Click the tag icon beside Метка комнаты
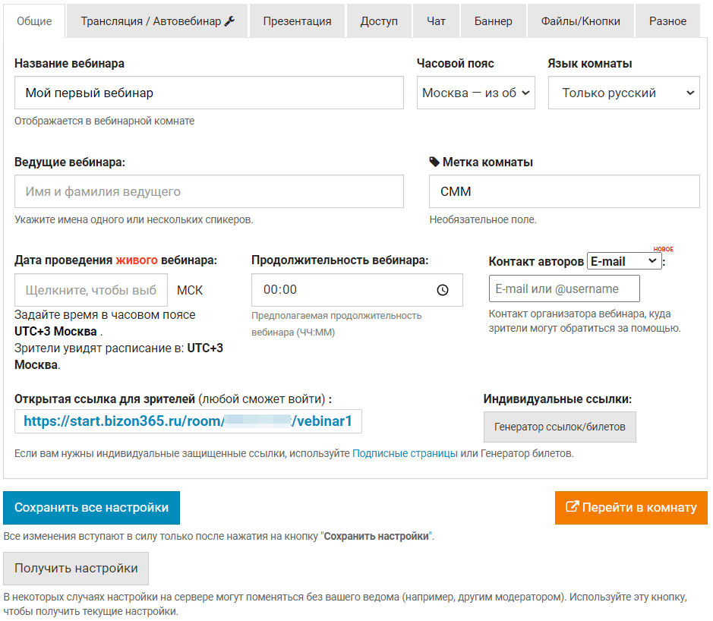Viewport: 713px width, 621px height. 434,162
